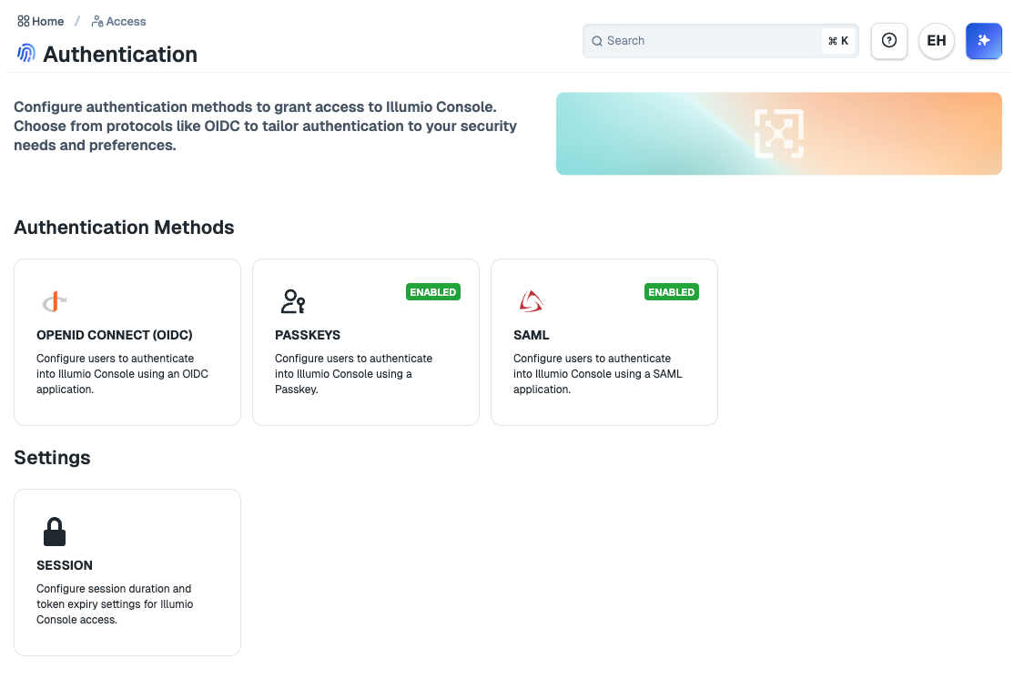Open the EH user avatar menu
This screenshot has height=689, width=1014.
936,41
